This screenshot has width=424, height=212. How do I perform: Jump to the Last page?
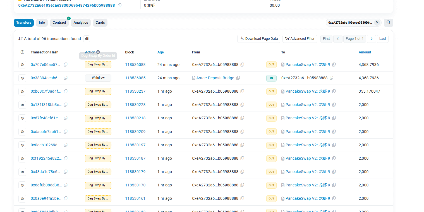coord(383,39)
